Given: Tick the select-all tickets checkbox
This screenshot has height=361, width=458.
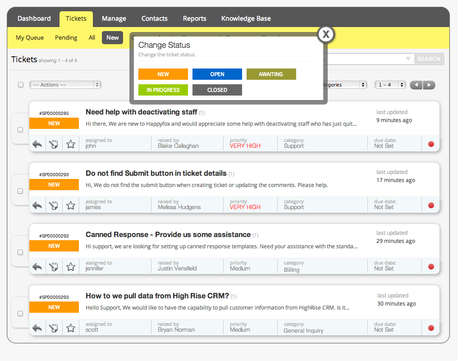Looking at the screenshot, I should tap(21, 85).
